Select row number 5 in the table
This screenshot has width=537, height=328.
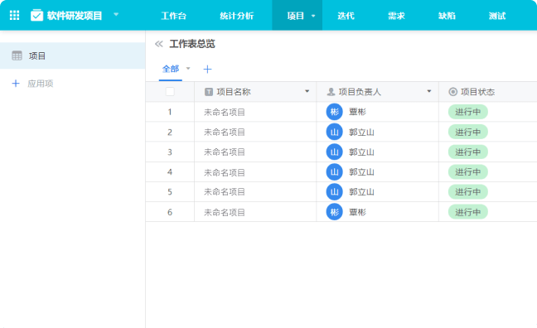point(170,191)
